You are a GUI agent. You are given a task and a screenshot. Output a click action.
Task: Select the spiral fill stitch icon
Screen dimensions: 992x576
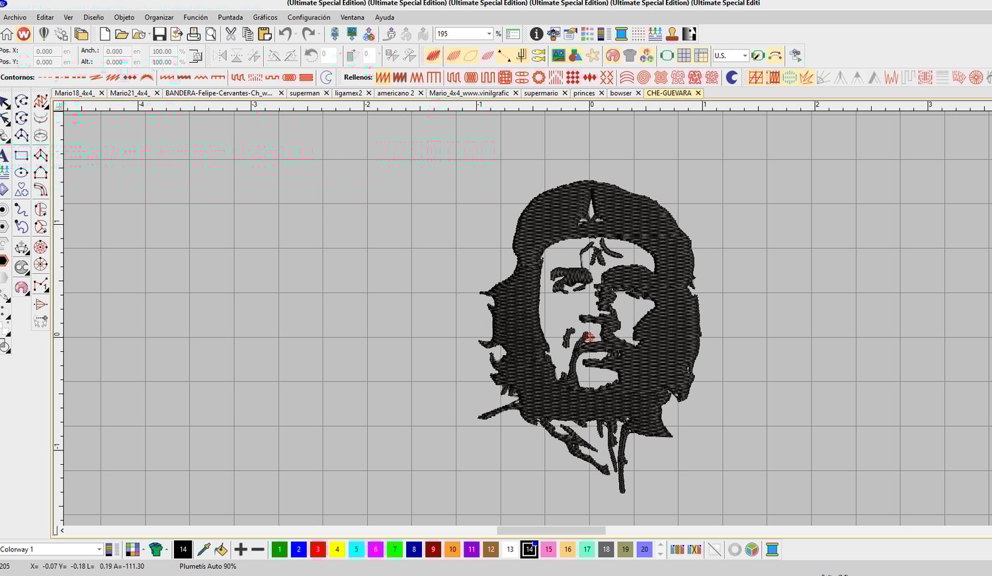(x=643, y=77)
